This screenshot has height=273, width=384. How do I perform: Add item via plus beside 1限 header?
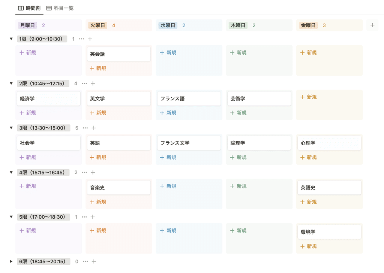point(90,39)
